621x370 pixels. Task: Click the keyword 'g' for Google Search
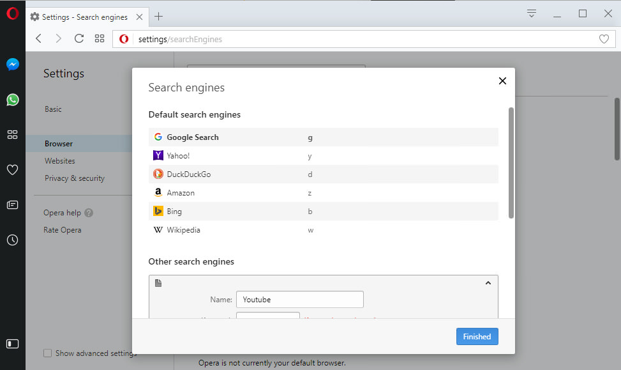[x=310, y=137]
